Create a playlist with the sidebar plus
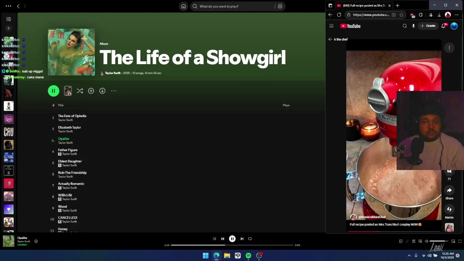Viewport: 464px width, 261px height. tap(9, 28)
